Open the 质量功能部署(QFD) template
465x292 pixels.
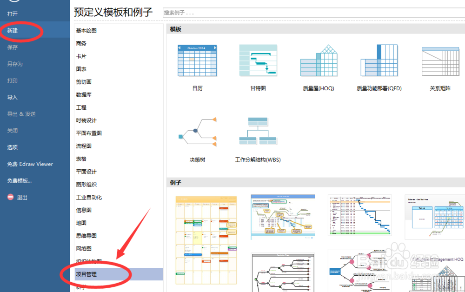[x=379, y=60]
